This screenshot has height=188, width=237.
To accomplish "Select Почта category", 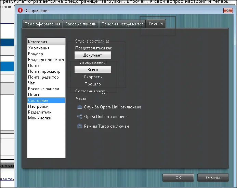I will click(x=46, y=66).
